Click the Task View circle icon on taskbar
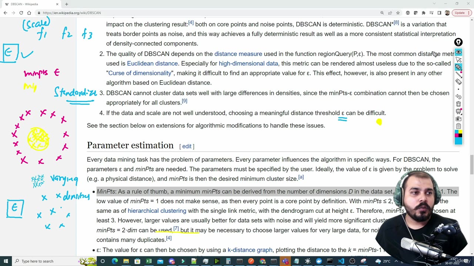The image size is (474, 266). click(103, 261)
